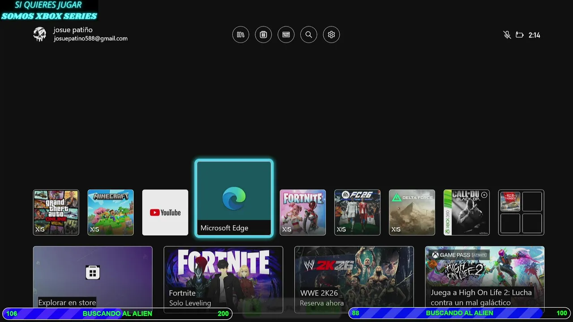The width and height of the screenshot is (573, 322).
Task: Launch Grand Theft Auto Online tile
Action: pos(56,212)
